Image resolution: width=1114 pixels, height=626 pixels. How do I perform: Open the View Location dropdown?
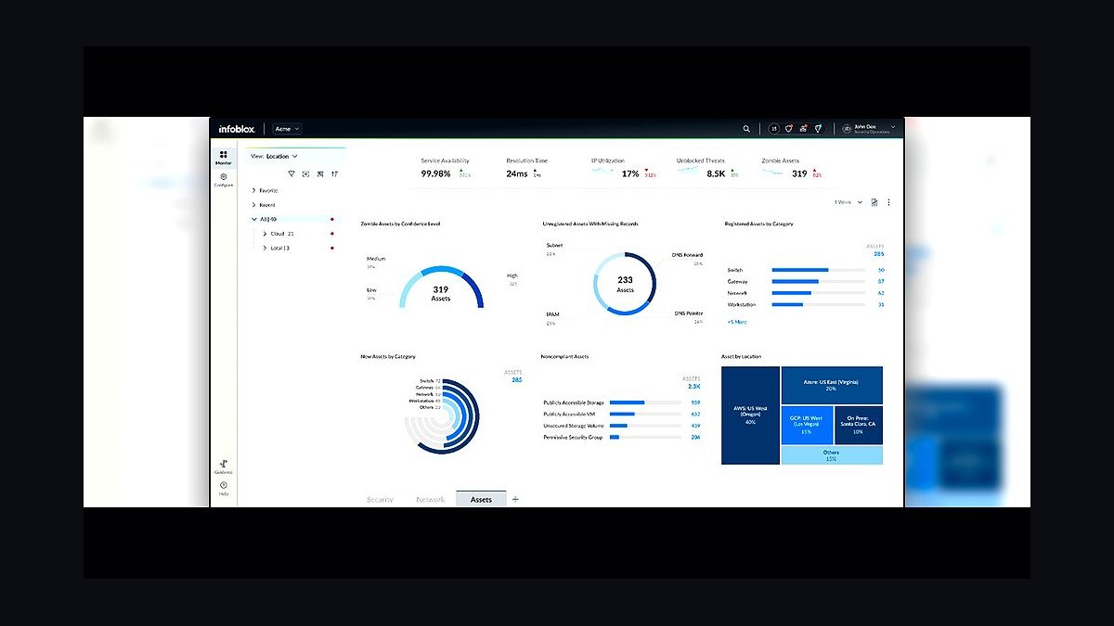point(274,157)
